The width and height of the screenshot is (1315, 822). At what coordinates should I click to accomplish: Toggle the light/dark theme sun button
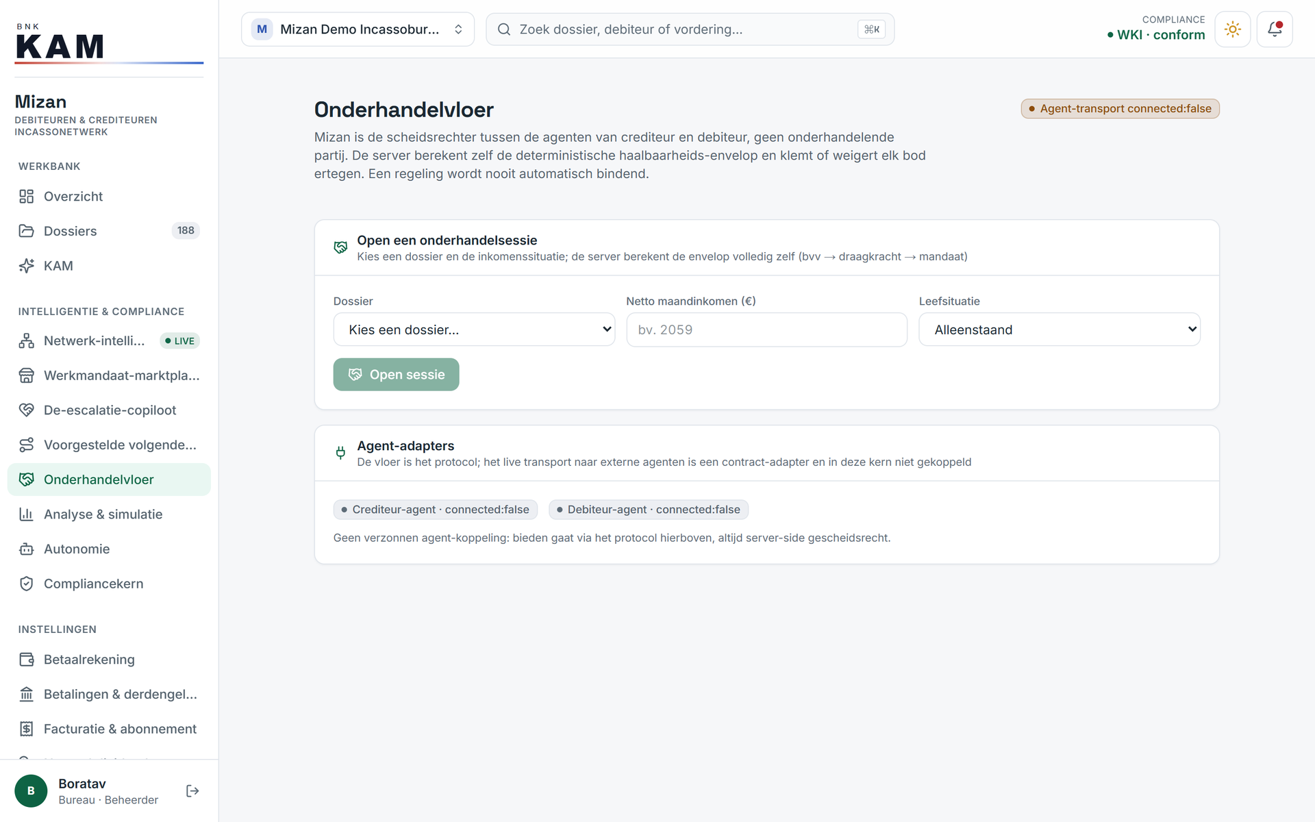pos(1232,29)
